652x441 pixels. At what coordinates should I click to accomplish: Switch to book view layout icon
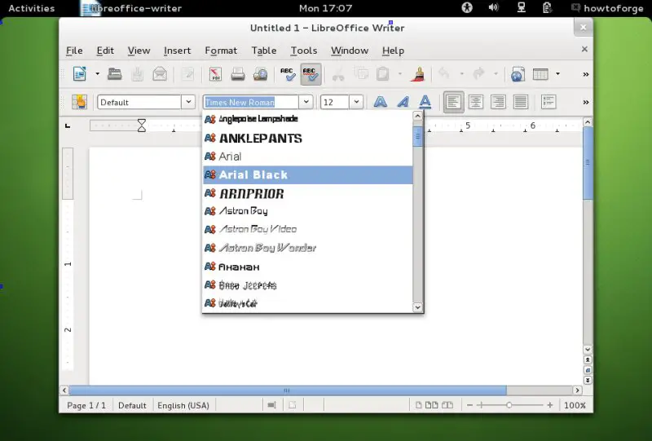click(447, 405)
